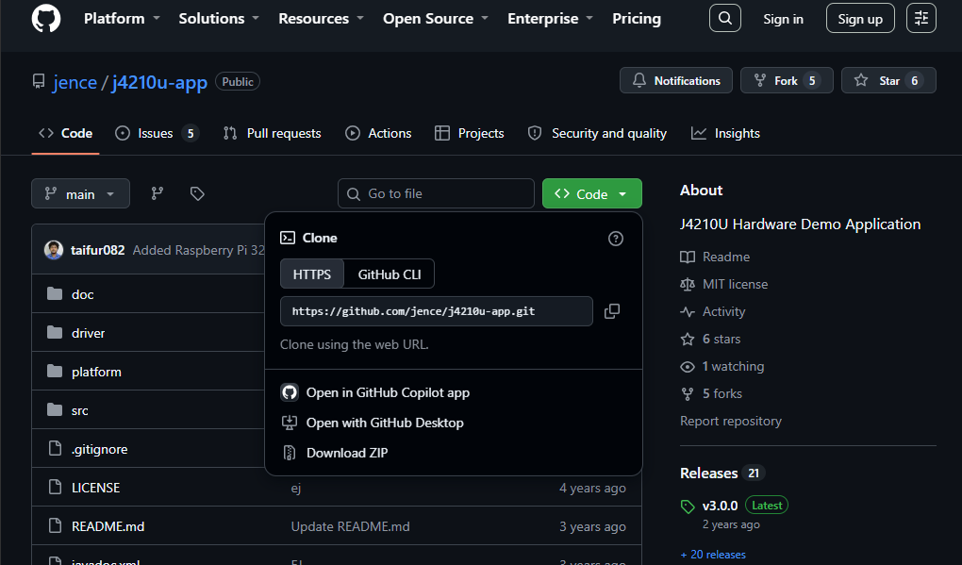Expand the Solutions menu

pos(219,19)
